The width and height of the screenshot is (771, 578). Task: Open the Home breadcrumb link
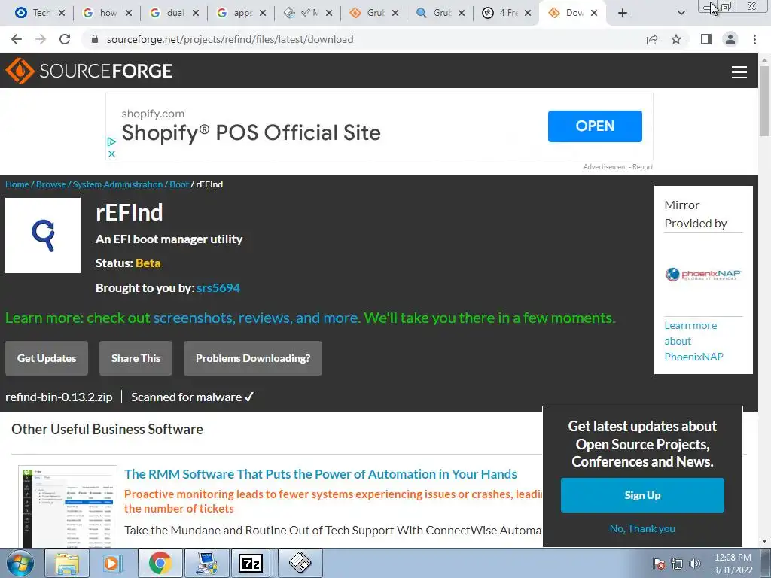pos(17,184)
